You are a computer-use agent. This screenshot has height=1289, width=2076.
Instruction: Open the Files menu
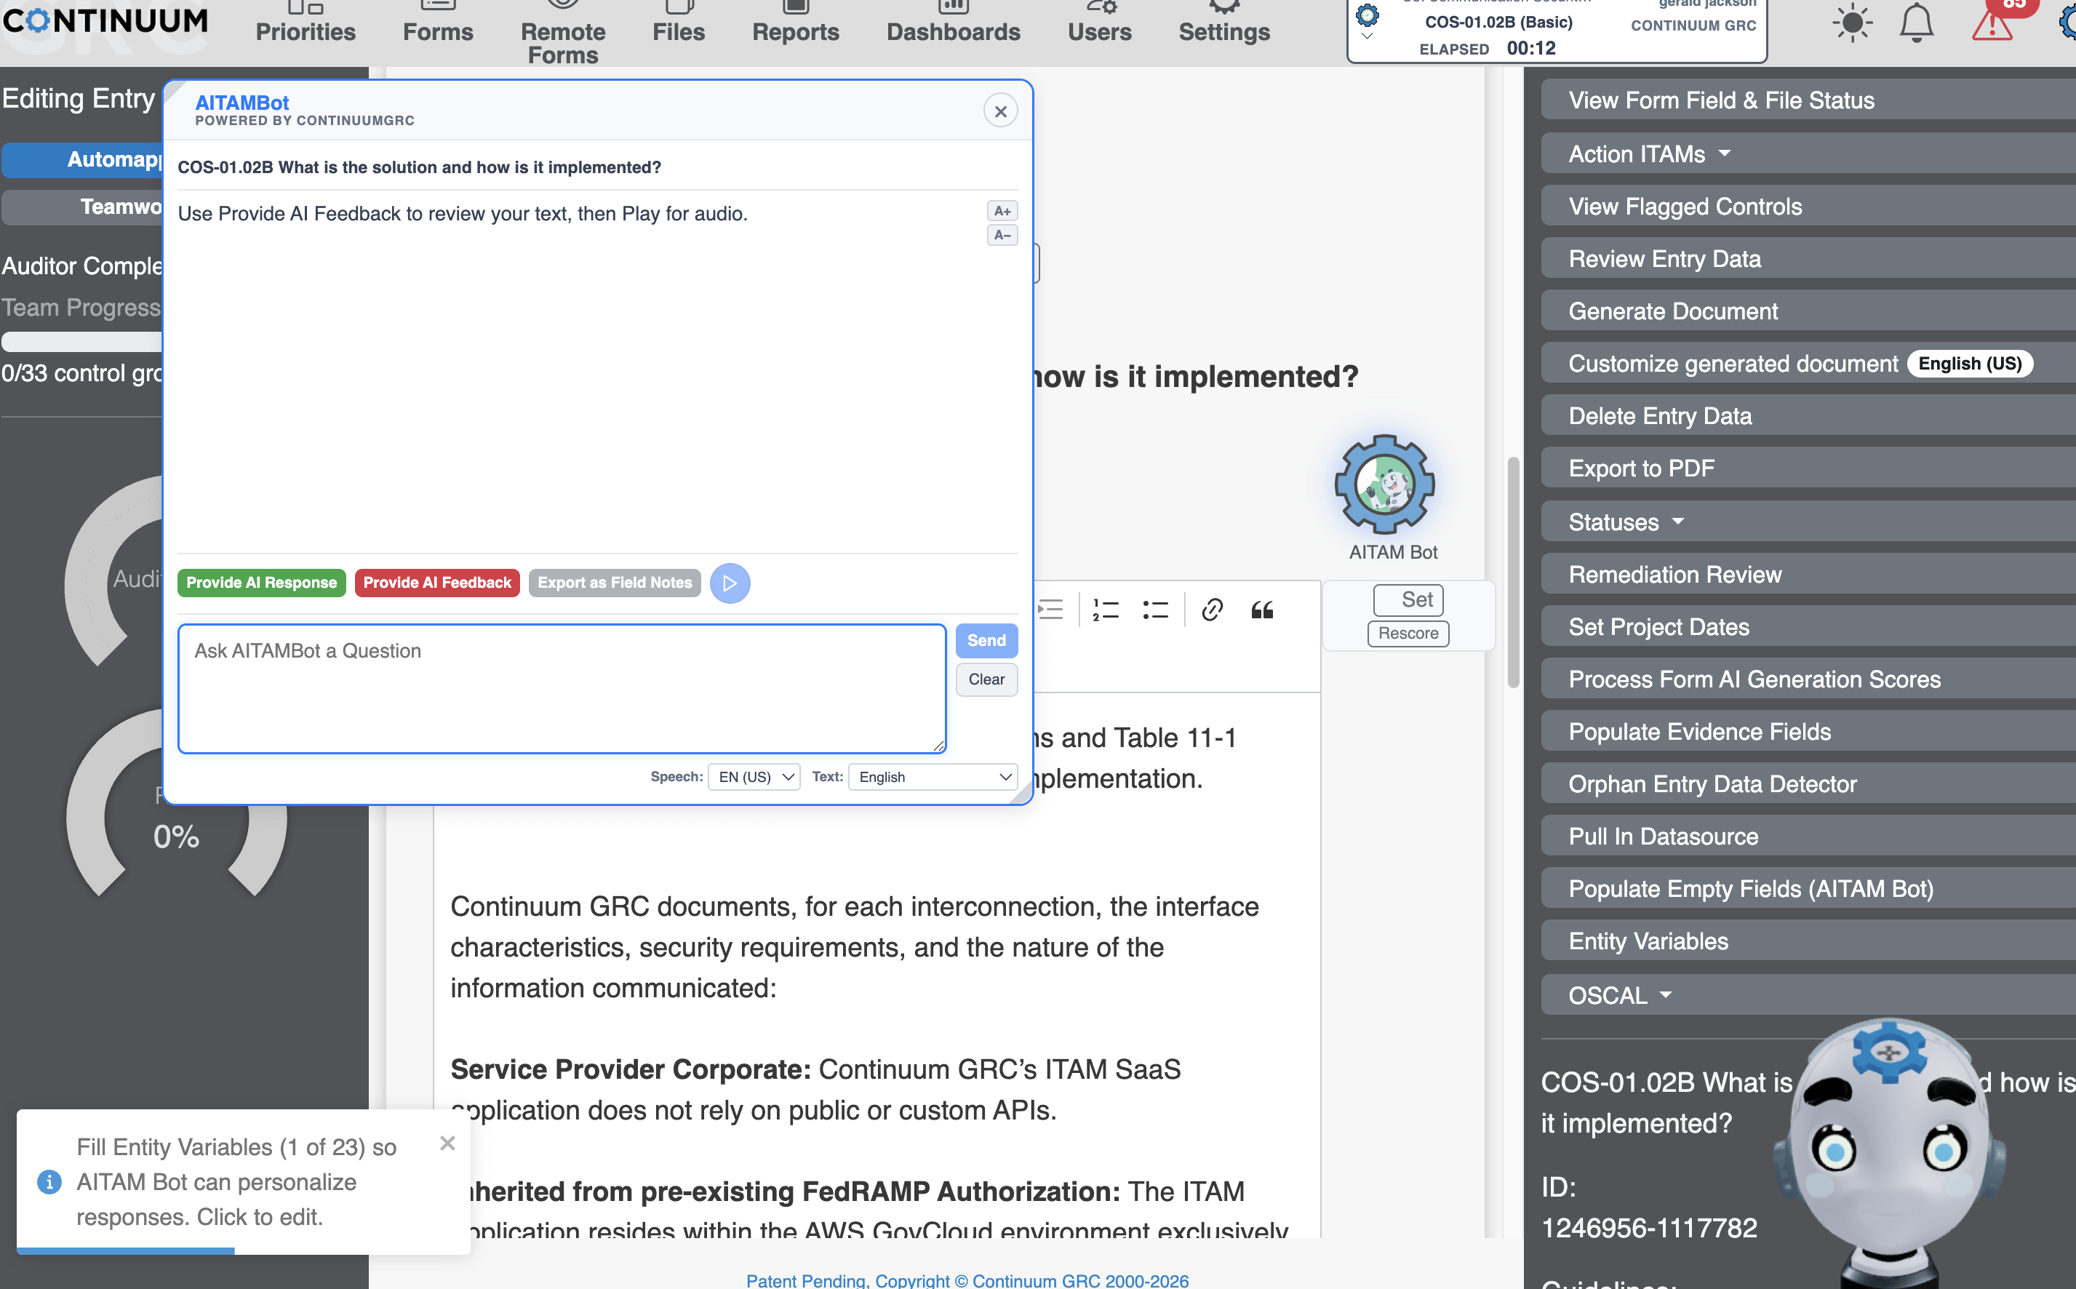(679, 23)
